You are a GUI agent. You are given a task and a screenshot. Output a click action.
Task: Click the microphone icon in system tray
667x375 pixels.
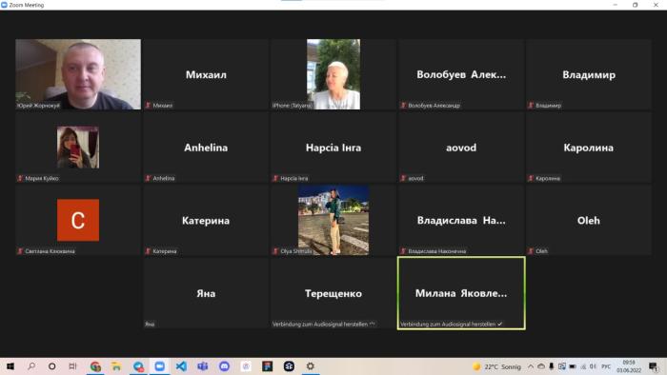pos(552,366)
